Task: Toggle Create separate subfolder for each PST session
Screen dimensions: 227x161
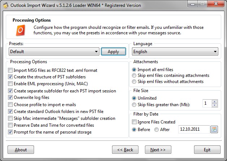Action: point(10,91)
